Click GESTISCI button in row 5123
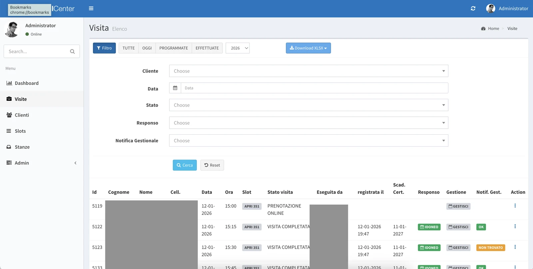Screen dimensions: 533x269 [458, 247]
